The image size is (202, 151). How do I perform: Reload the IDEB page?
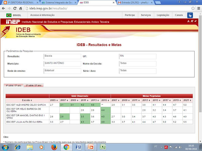(x=15, y=8)
